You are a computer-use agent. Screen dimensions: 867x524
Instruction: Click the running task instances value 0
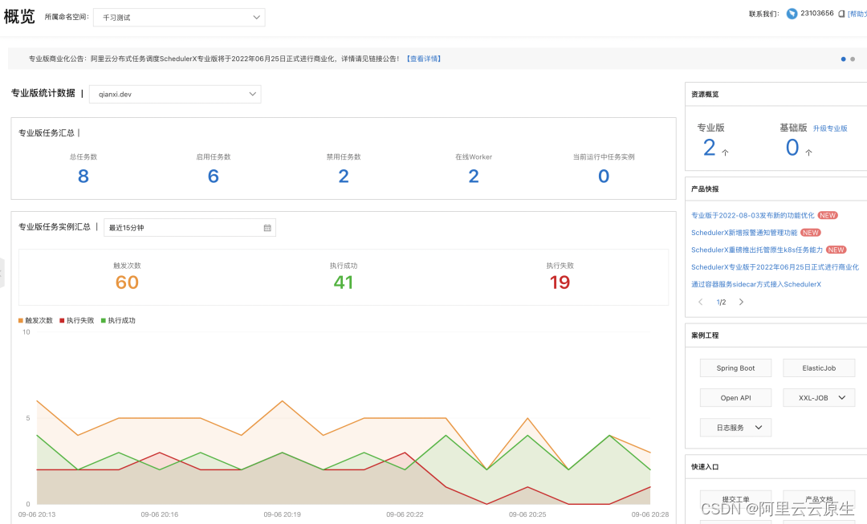coord(604,177)
